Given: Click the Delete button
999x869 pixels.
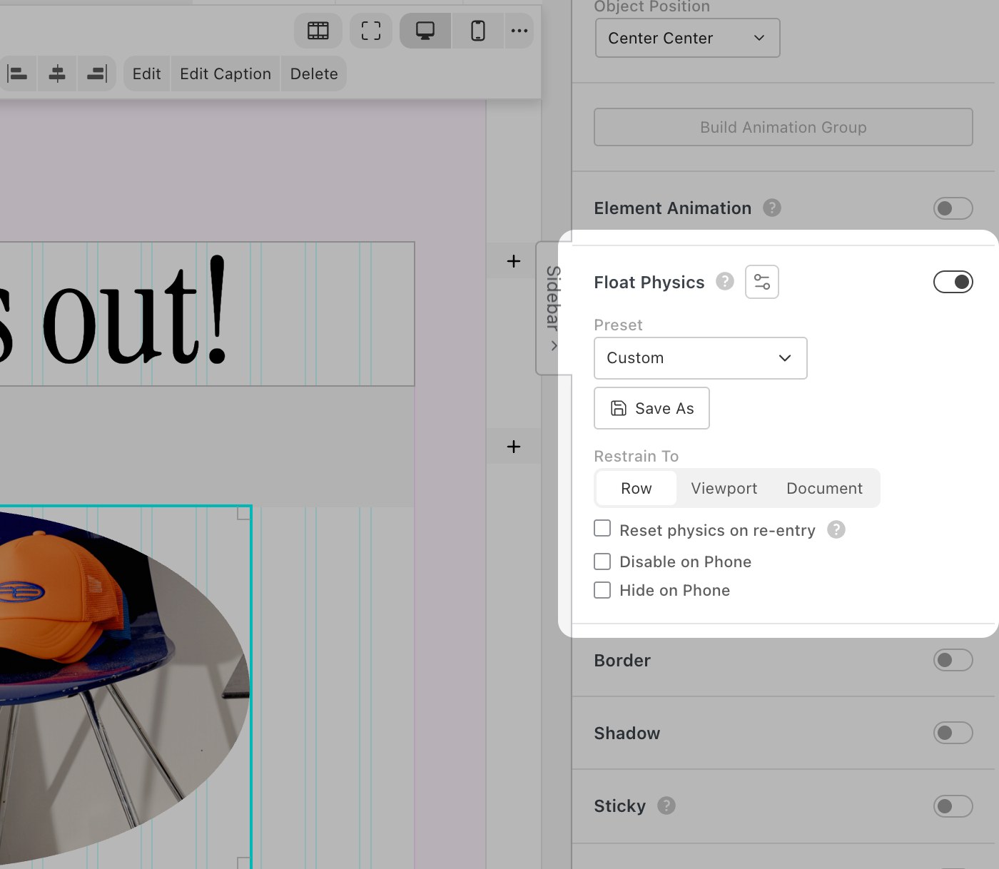Looking at the screenshot, I should pos(314,73).
